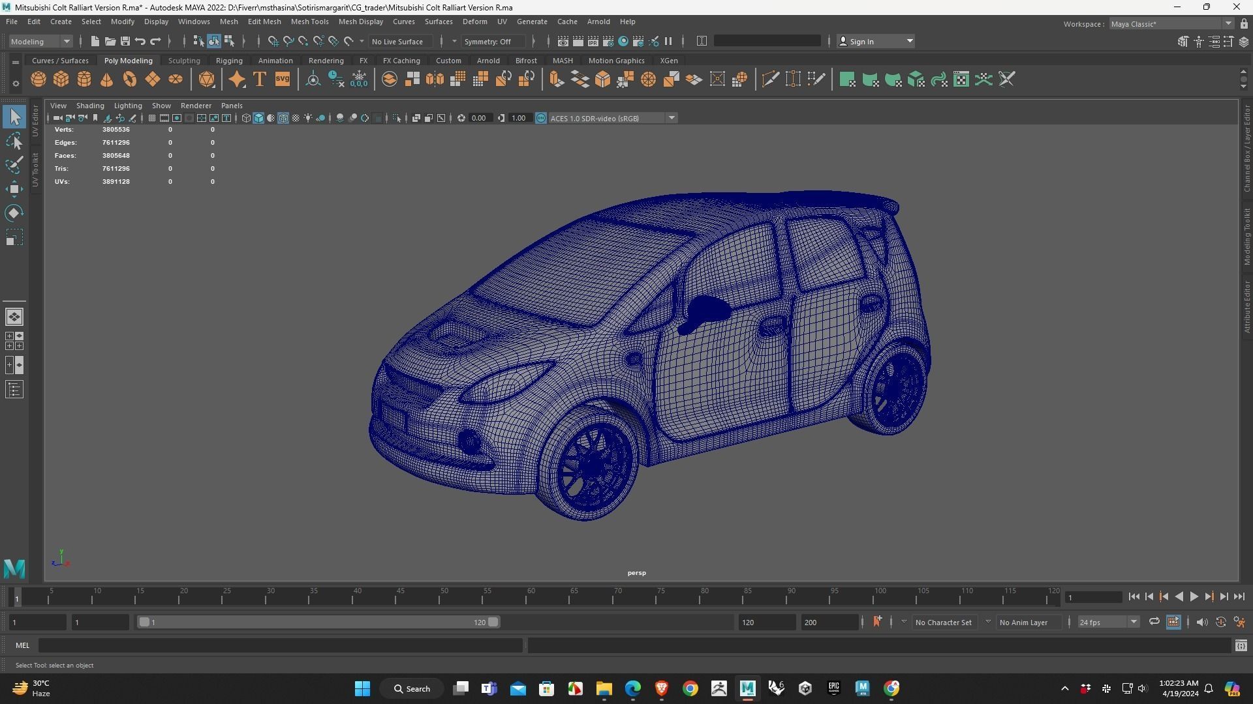This screenshot has width=1253, height=704.
Task: Click the Redo arrow icon
Action: (x=155, y=41)
